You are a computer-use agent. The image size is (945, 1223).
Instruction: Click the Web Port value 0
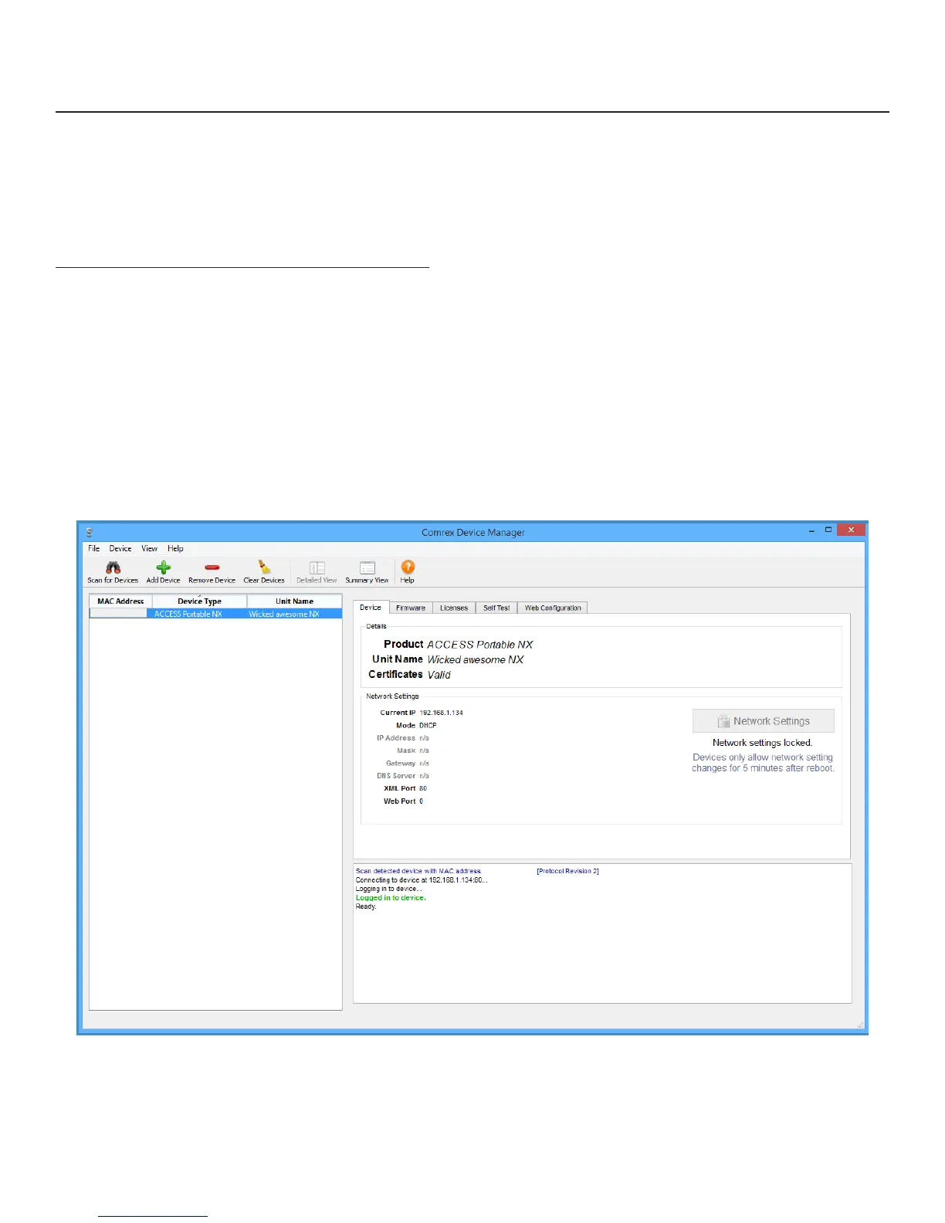421,801
